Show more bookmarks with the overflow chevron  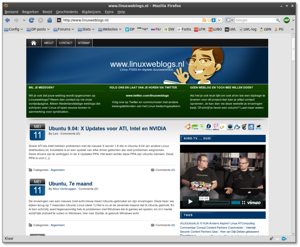(292, 29)
